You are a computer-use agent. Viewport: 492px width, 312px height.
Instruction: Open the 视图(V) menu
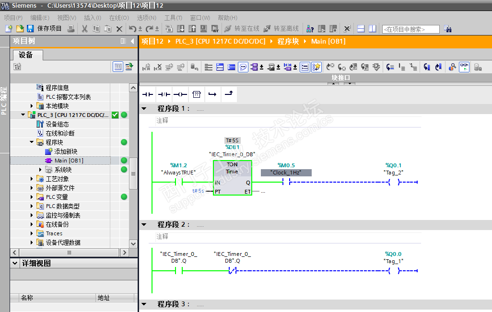click(x=67, y=18)
